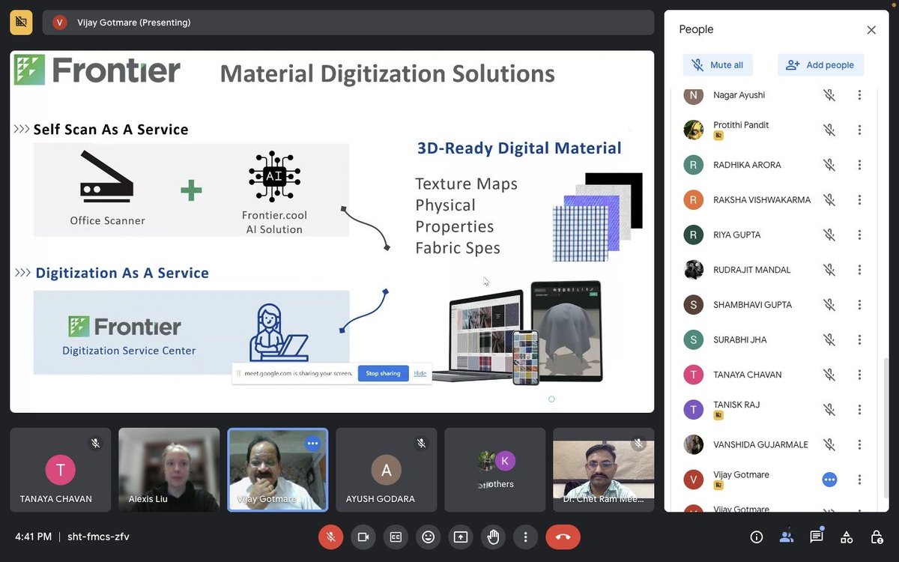Select the Dr. Chet Ram Mee... video tile
Screen dimensions: 899x562
603,470
